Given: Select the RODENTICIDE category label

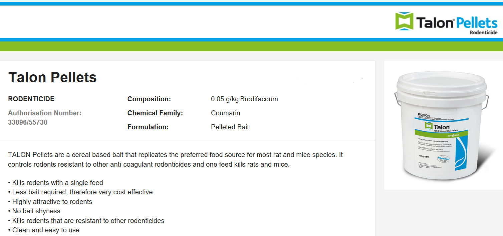Looking at the screenshot, I should 31,99.
